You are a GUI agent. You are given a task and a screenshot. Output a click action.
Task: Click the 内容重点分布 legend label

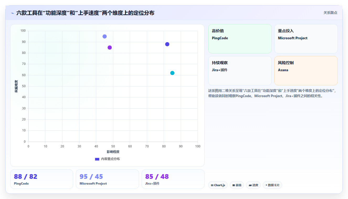pyautogui.click(x=110, y=159)
